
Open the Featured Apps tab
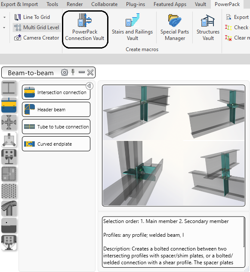(170, 4)
